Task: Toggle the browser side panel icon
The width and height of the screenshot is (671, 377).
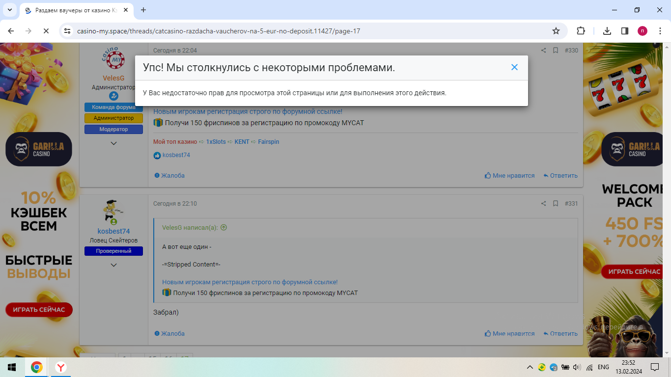Action: pos(625,31)
